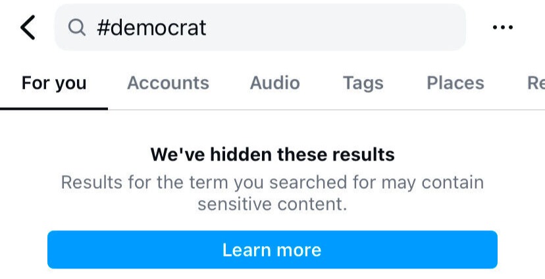Screen dimensions: 545x279
Task: Click the underline beneath For you tab
Action: click(x=54, y=109)
